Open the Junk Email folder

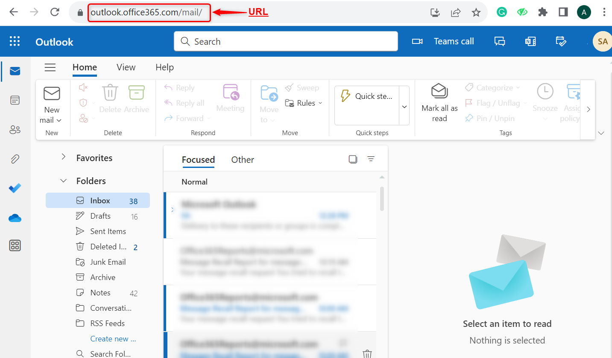[98, 262]
